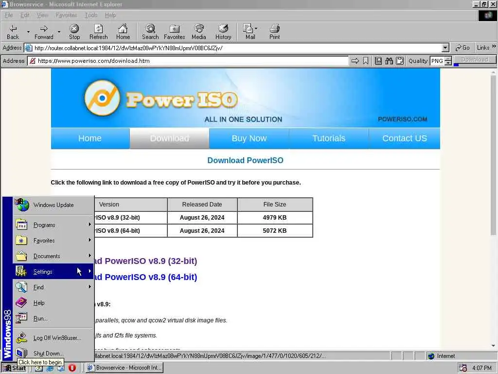Click the PowerISO disc logo
Viewport: 498px width, 374px height.
(102, 98)
